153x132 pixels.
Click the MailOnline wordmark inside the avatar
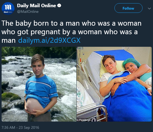[8, 12]
